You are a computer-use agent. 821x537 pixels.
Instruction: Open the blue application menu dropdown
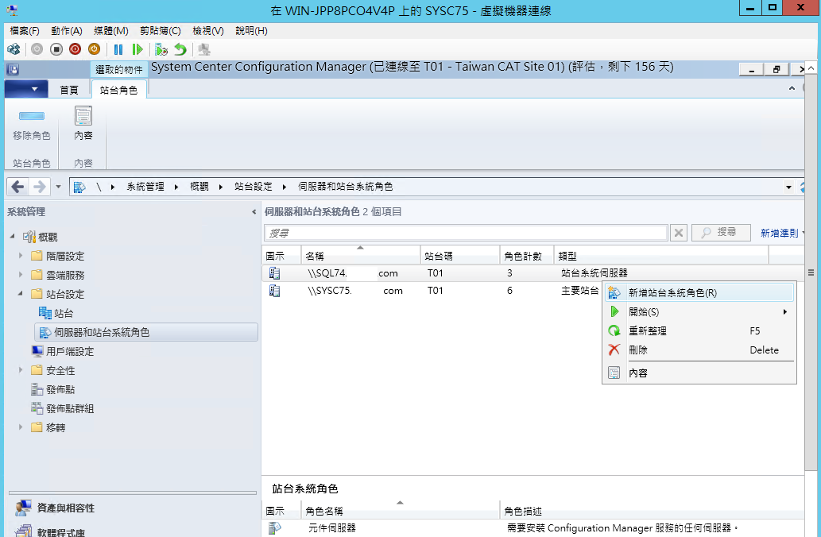point(26,89)
